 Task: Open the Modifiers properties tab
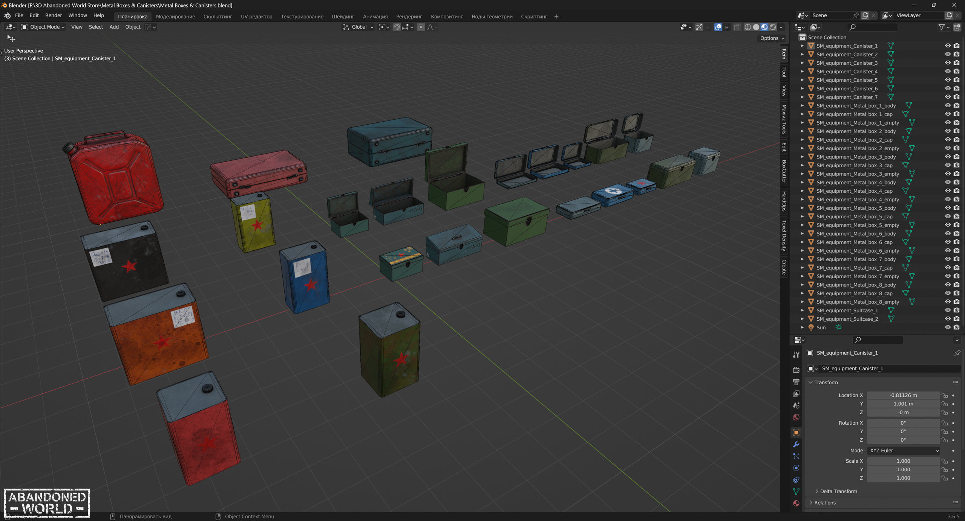pyautogui.click(x=796, y=445)
